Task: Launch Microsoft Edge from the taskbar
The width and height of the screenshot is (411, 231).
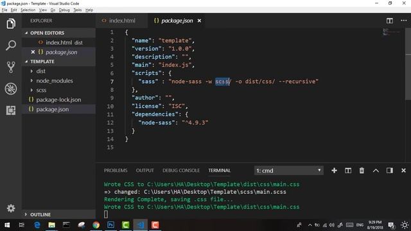Action: pyautogui.click(x=37, y=225)
